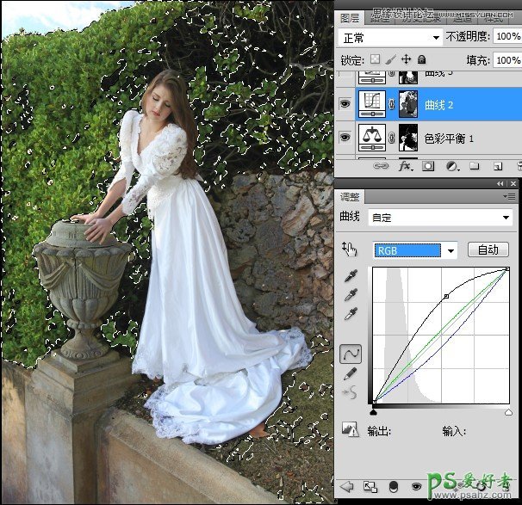Open the curves preset 自定 dropdown

tap(439, 218)
